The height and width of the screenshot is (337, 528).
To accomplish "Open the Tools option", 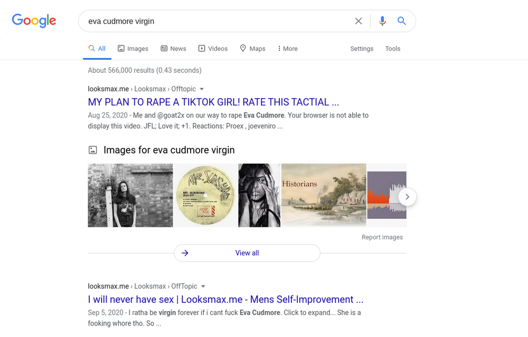I will (x=393, y=49).
